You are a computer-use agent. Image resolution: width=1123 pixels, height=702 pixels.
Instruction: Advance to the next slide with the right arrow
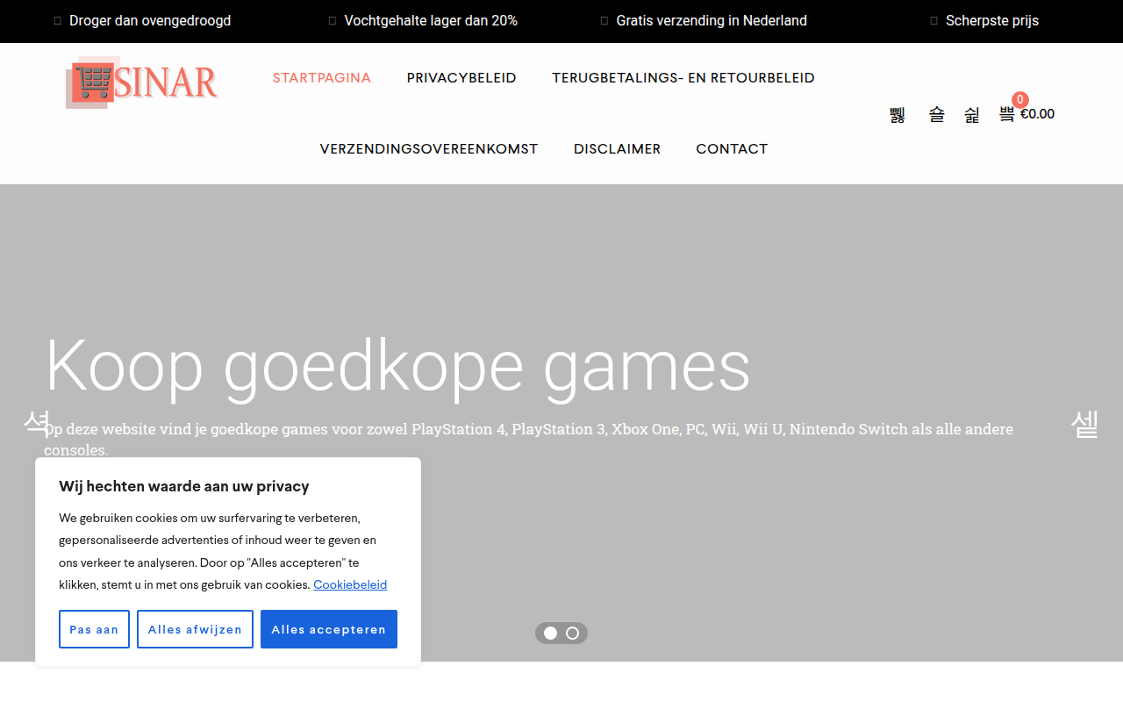[x=1085, y=425]
